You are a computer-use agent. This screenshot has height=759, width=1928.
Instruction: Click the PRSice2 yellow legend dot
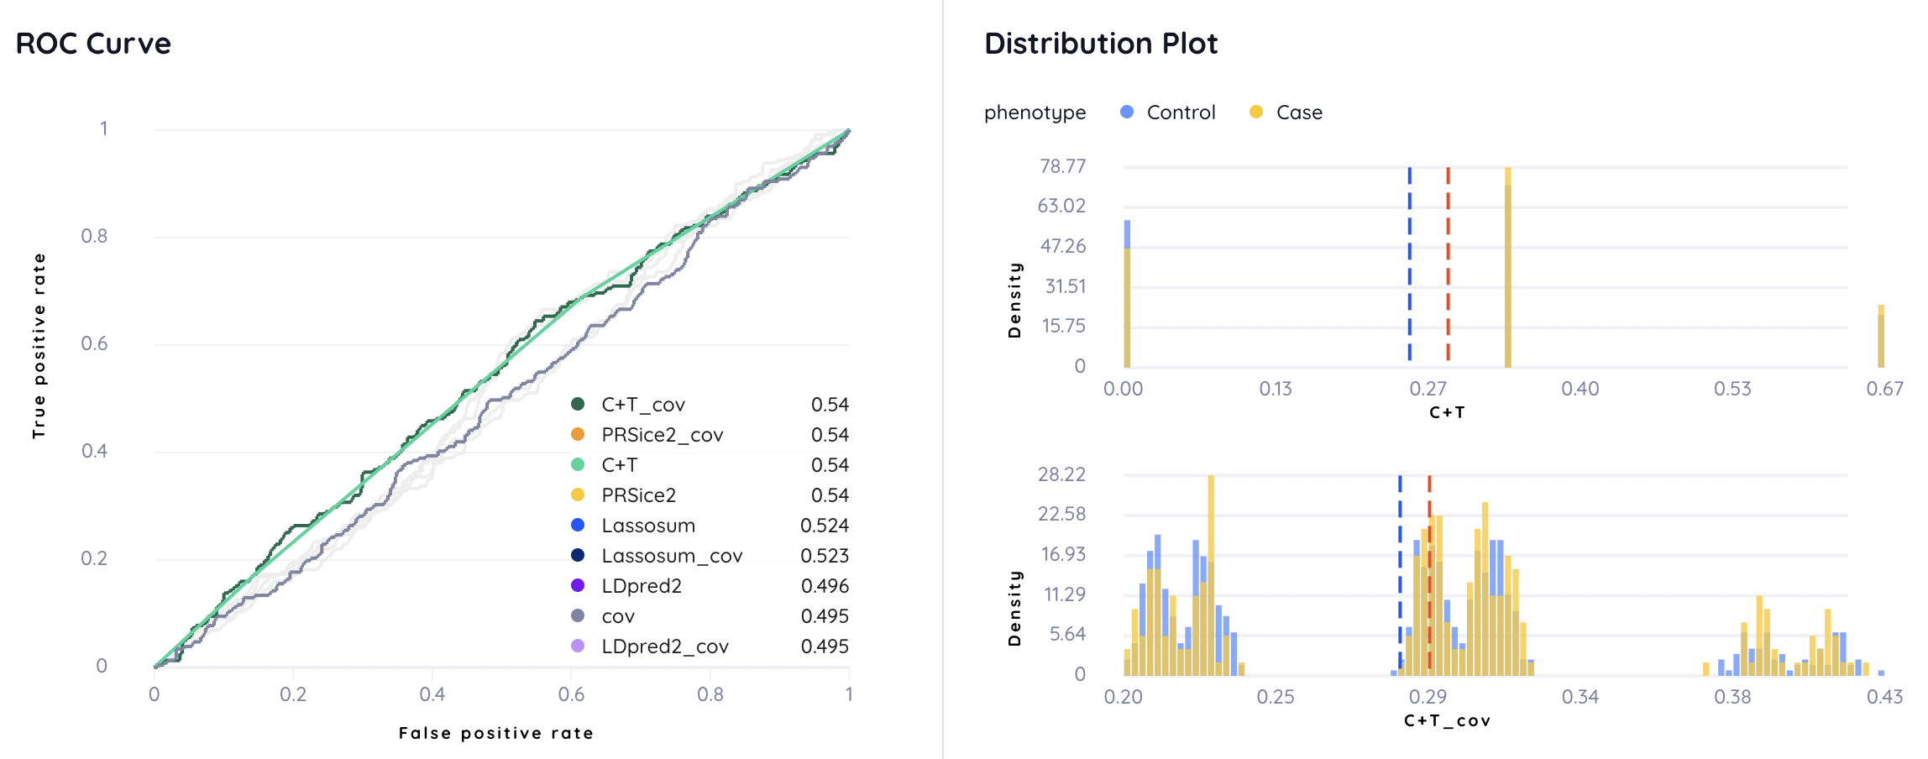point(578,495)
